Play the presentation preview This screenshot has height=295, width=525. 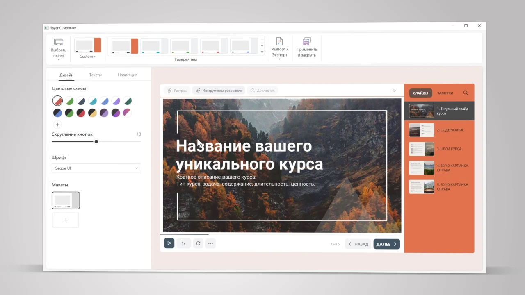point(169,243)
